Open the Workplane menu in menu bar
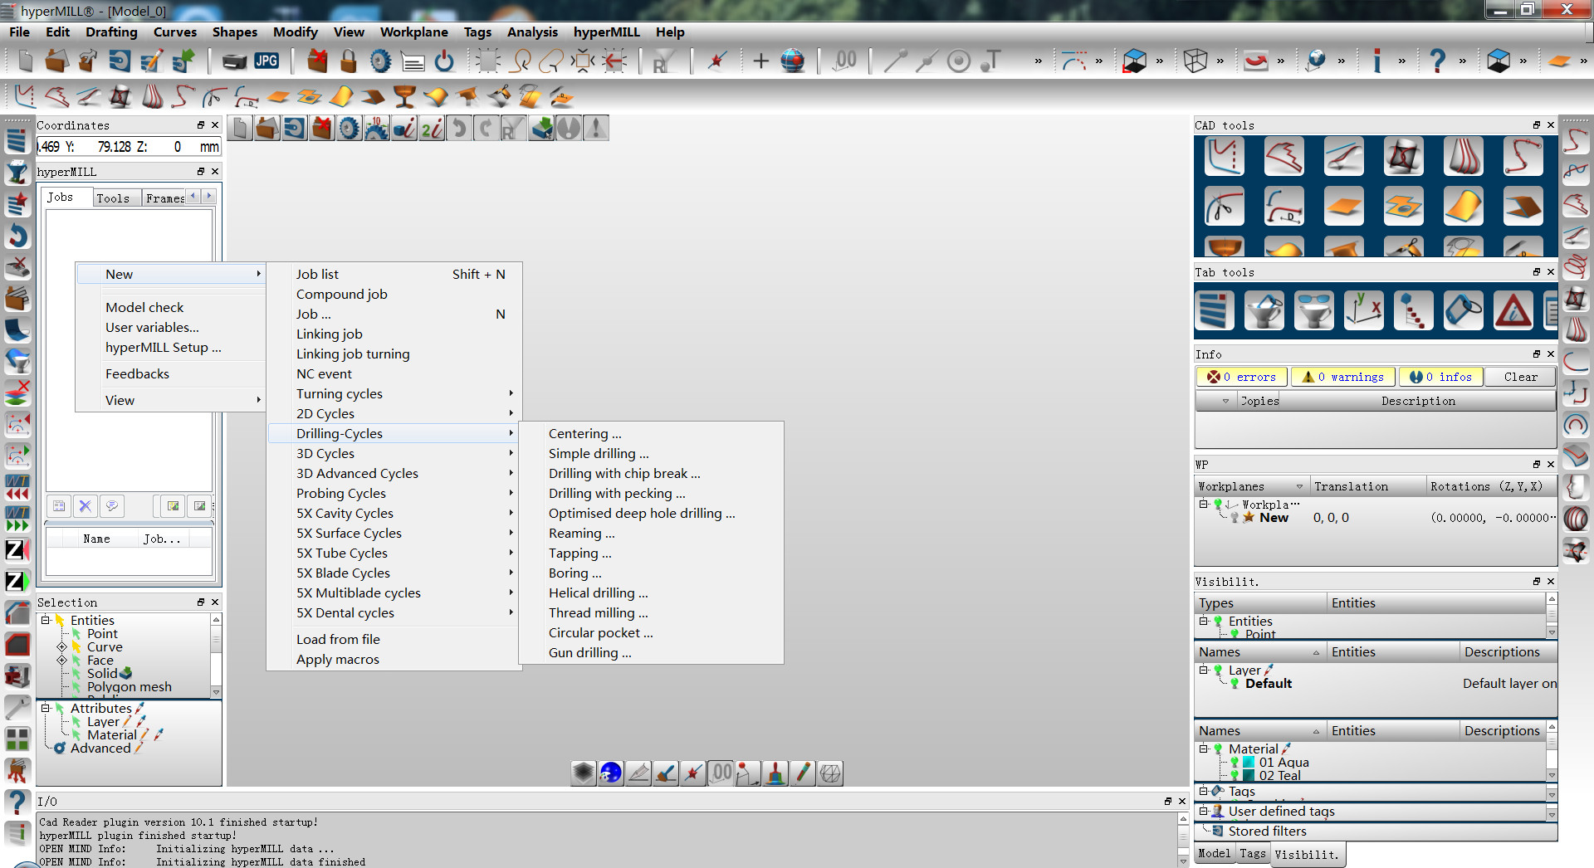1594x868 pixels. [x=413, y=32]
